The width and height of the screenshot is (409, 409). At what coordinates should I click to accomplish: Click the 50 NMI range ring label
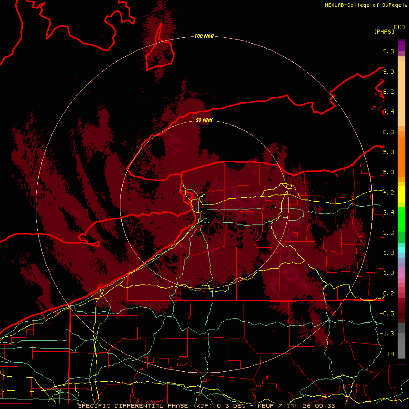[x=204, y=120]
